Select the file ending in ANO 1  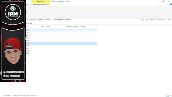click(62, 43)
